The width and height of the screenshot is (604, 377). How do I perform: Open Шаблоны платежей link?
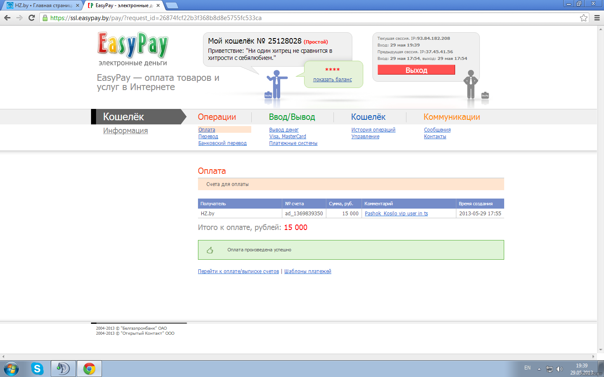308,271
